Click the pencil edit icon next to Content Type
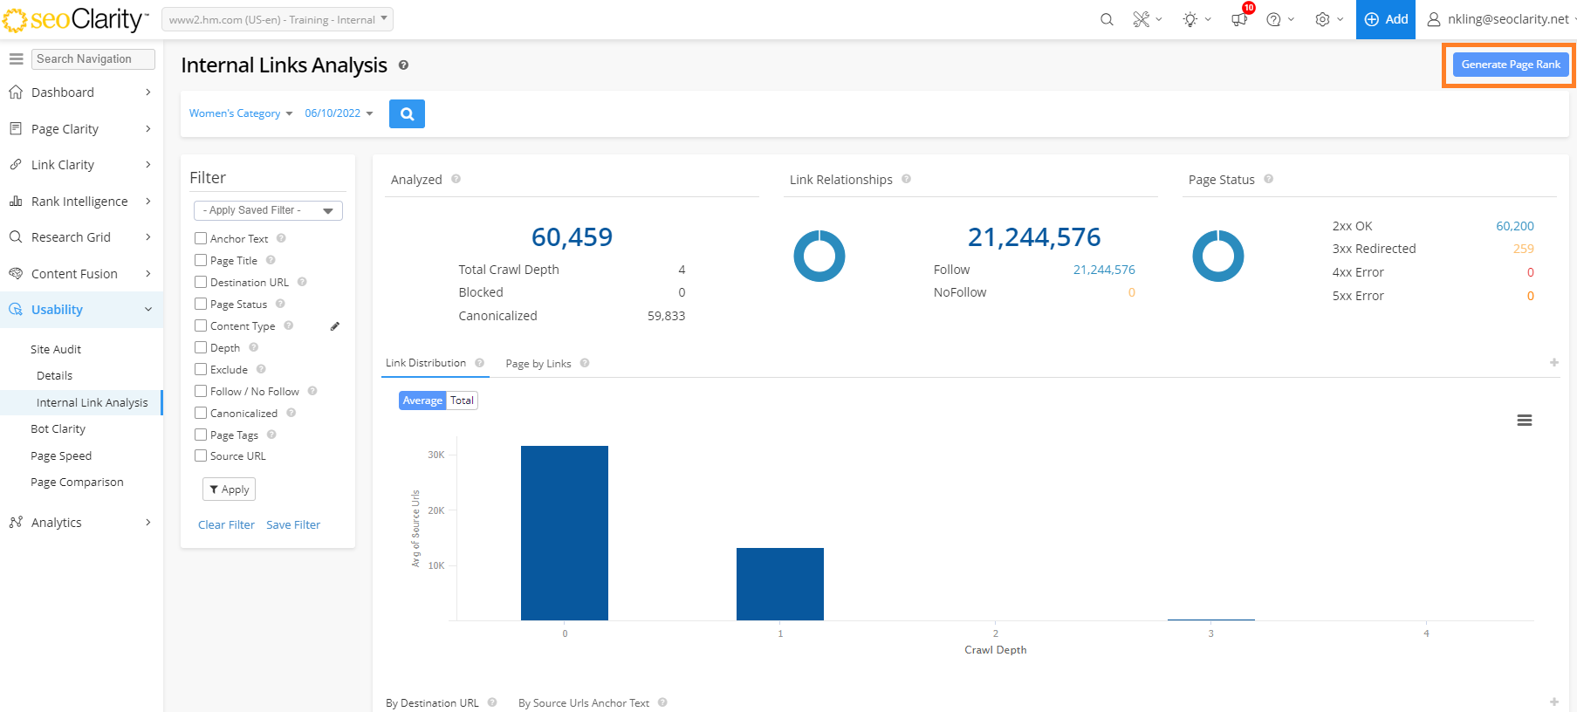Image resolution: width=1577 pixels, height=712 pixels. (334, 326)
